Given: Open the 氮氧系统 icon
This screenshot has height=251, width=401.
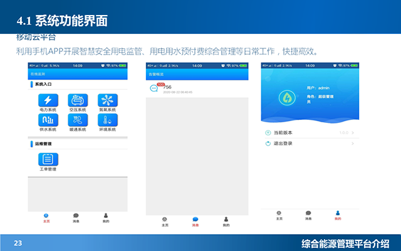Looking at the screenshot, I should point(108,100).
